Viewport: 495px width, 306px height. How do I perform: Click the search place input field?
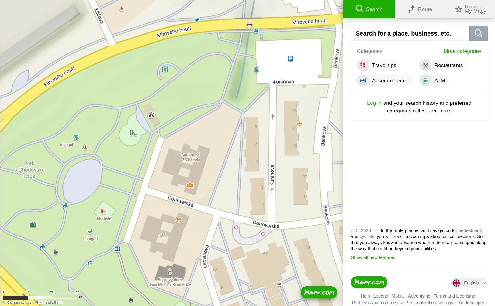pyautogui.click(x=410, y=33)
